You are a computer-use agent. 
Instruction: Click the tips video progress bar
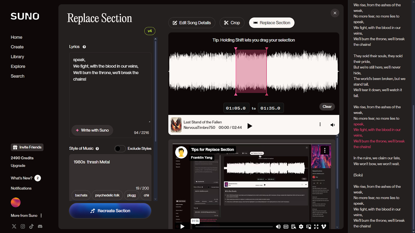coord(234,227)
